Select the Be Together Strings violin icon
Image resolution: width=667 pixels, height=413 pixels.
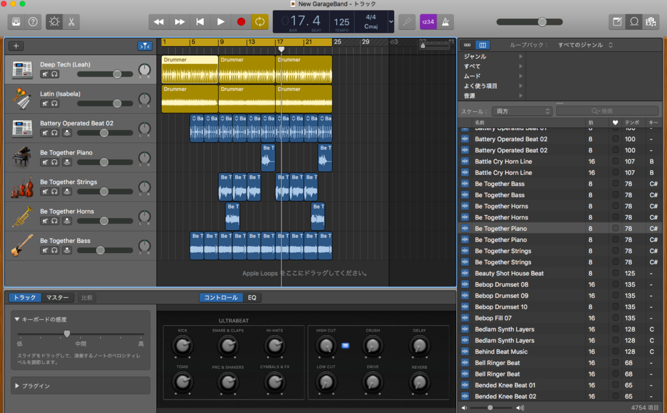[x=22, y=187]
